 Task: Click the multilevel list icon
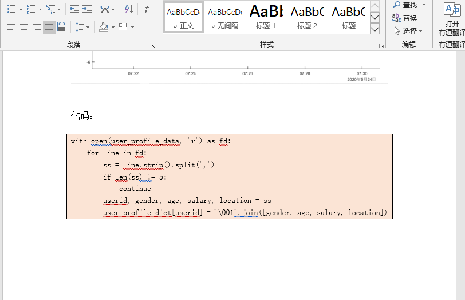(x=51, y=9)
